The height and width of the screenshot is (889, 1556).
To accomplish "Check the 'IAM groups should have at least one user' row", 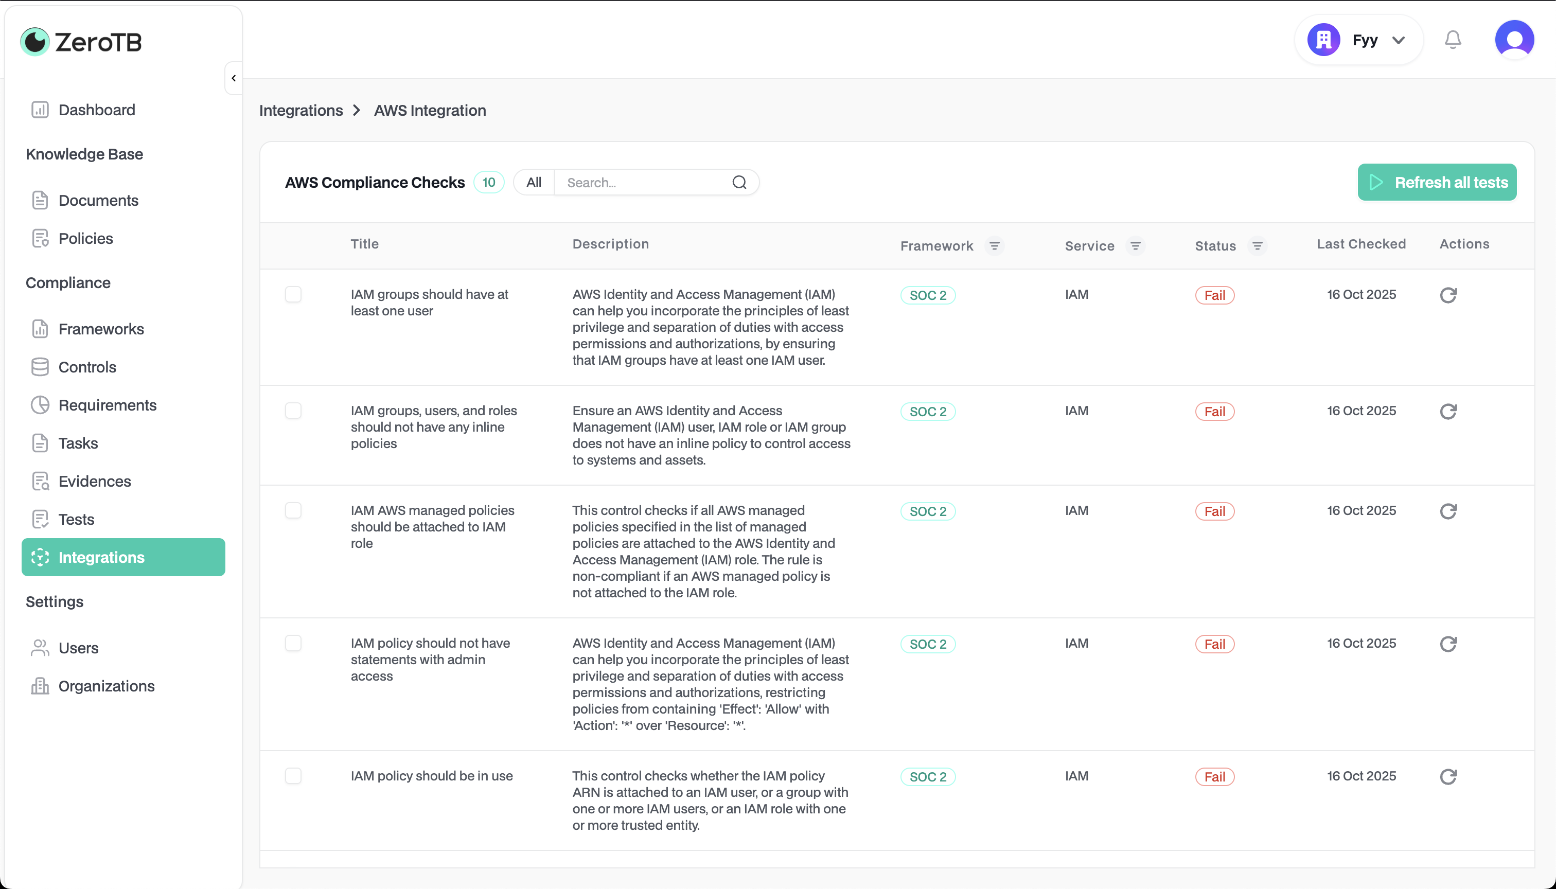I will tap(293, 294).
